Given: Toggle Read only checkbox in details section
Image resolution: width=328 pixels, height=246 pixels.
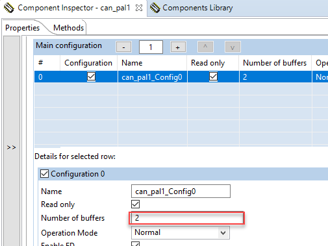Looking at the screenshot, I should click(x=136, y=204).
